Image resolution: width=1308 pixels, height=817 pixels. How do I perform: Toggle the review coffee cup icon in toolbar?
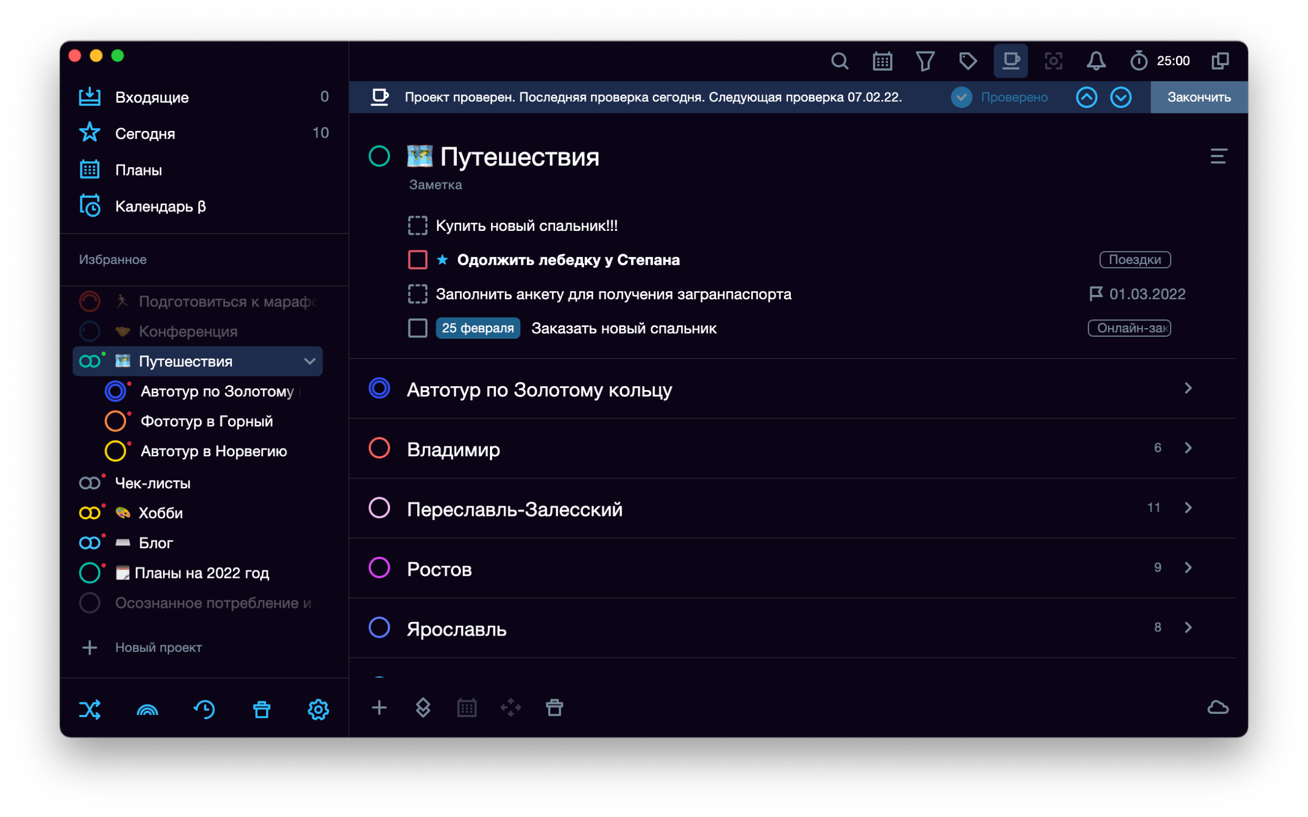[x=1010, y=60]
